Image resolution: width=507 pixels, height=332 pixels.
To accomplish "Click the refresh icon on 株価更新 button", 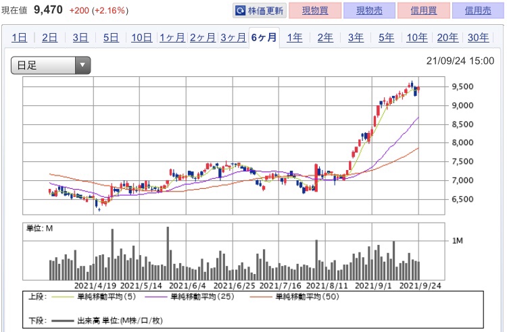I will pos(240,11).
